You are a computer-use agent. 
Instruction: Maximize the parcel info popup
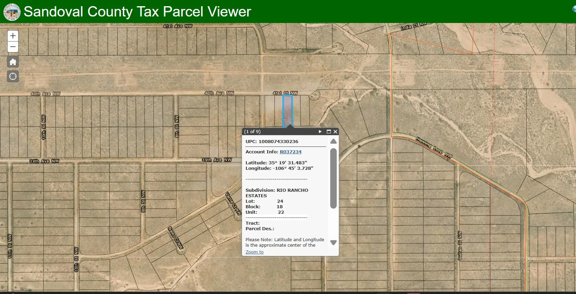click(329, 132)
